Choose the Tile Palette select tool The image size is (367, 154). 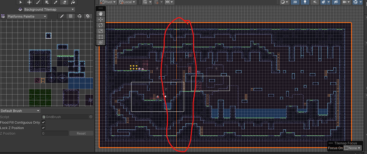[21, 2]
